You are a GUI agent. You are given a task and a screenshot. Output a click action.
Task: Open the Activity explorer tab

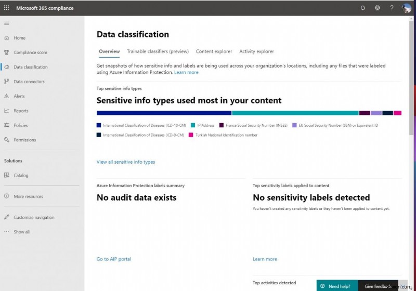click(256, 51)
